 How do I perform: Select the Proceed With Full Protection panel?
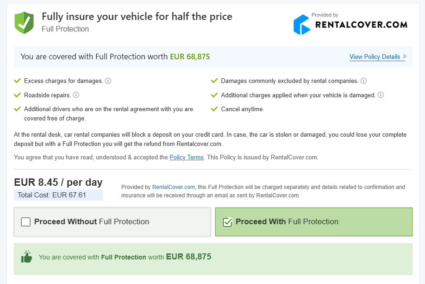click(313, 222)
